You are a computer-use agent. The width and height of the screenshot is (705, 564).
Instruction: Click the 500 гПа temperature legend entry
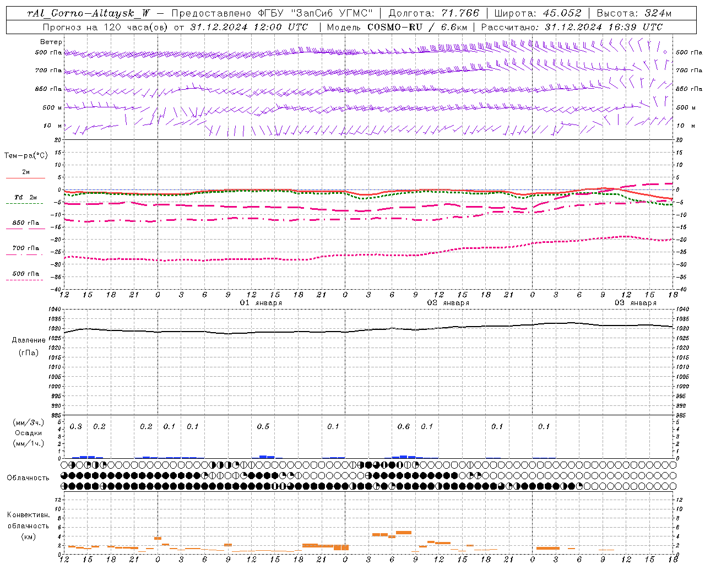coord(26,274)
